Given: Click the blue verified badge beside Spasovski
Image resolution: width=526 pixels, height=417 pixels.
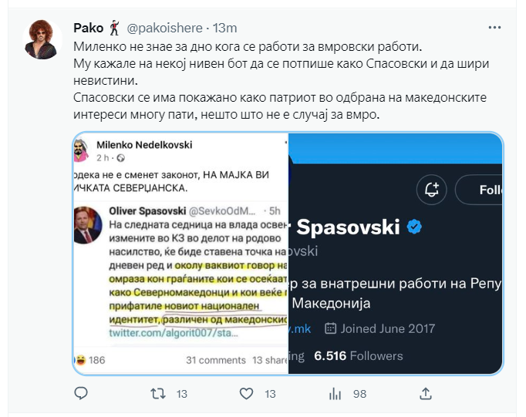Looking at the screenshot, I should point(414,227).
